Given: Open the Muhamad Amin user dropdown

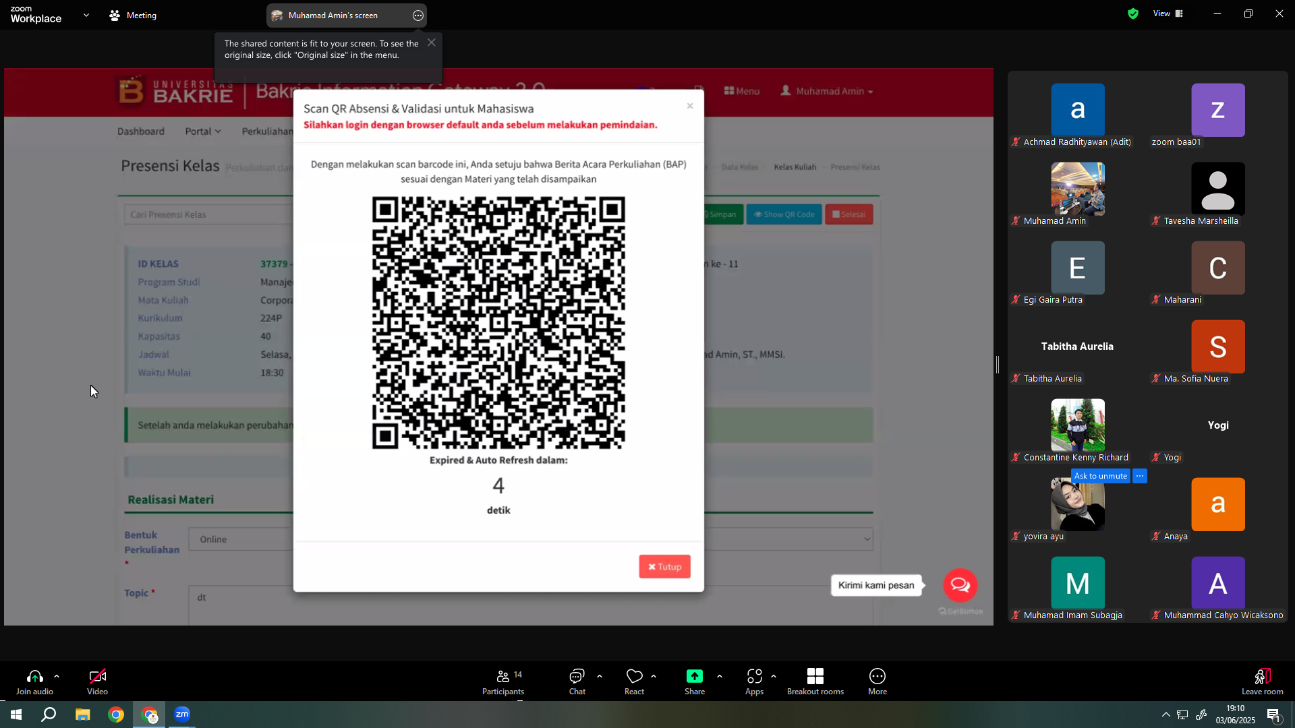Looking at the screenshot, I should [x=827, y=91].
